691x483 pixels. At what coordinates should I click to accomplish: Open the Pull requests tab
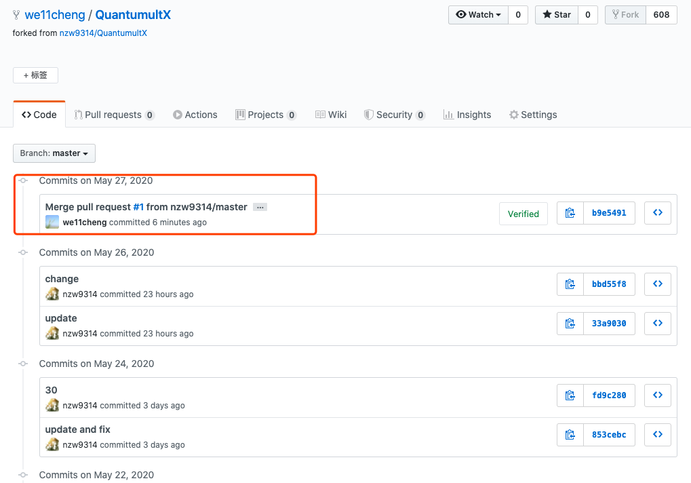click(114, 115)
